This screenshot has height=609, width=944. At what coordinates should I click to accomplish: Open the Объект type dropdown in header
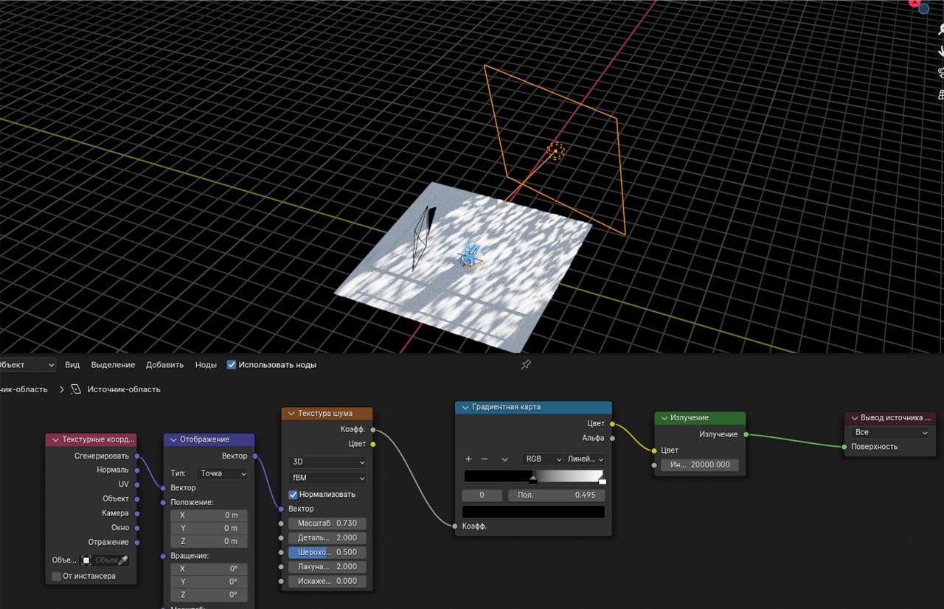(x=27, y=365)
